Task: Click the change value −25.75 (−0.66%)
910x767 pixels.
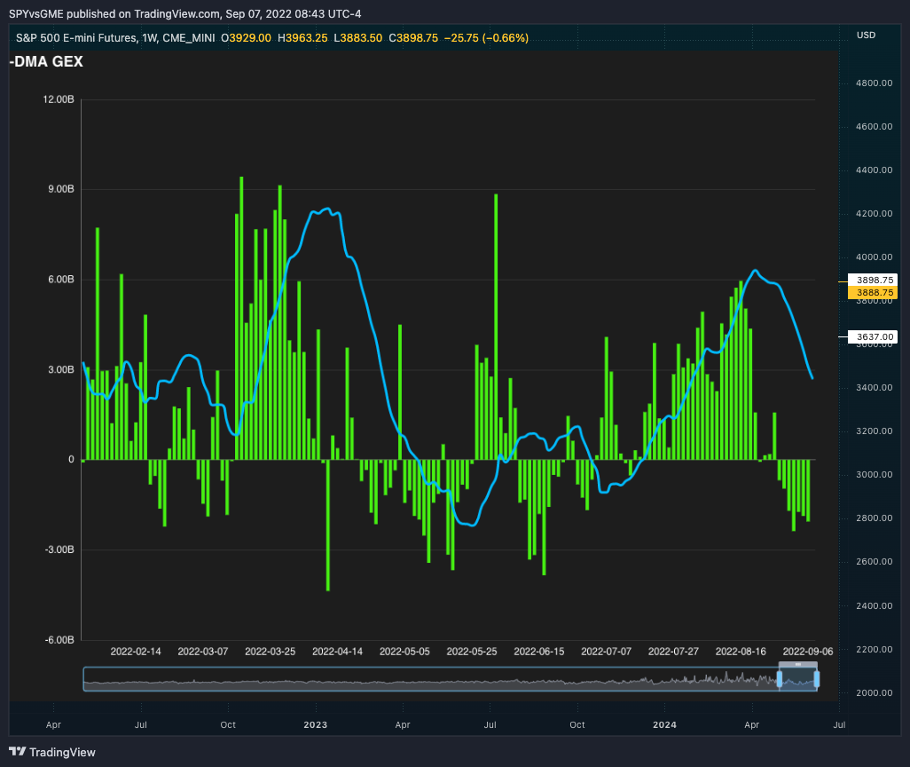Action: click(486, 38)
